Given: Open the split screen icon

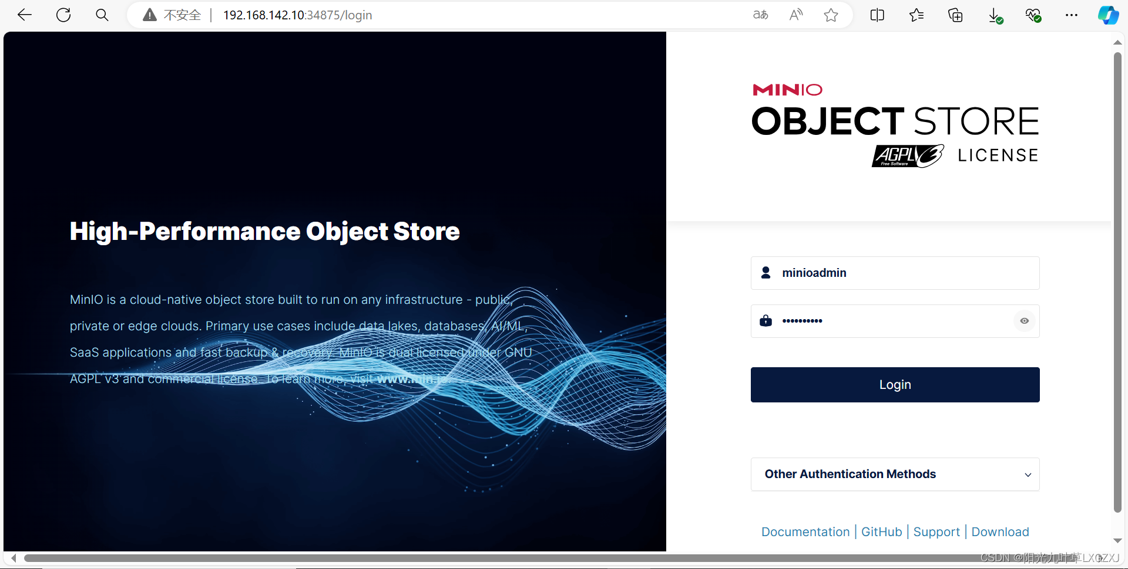Looking at the screenshot, I should (x=877, y=15).
